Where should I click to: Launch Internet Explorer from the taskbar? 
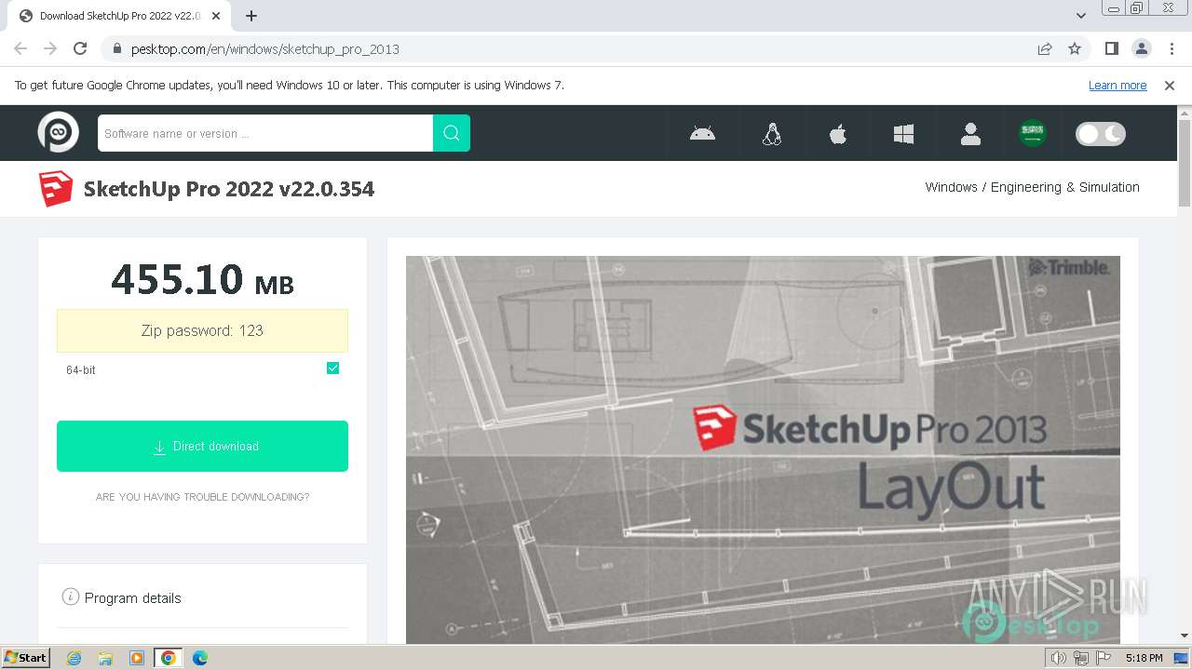(x=74, y=658)
